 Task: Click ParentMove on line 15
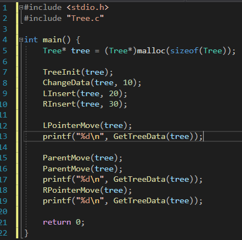point(66,158)
